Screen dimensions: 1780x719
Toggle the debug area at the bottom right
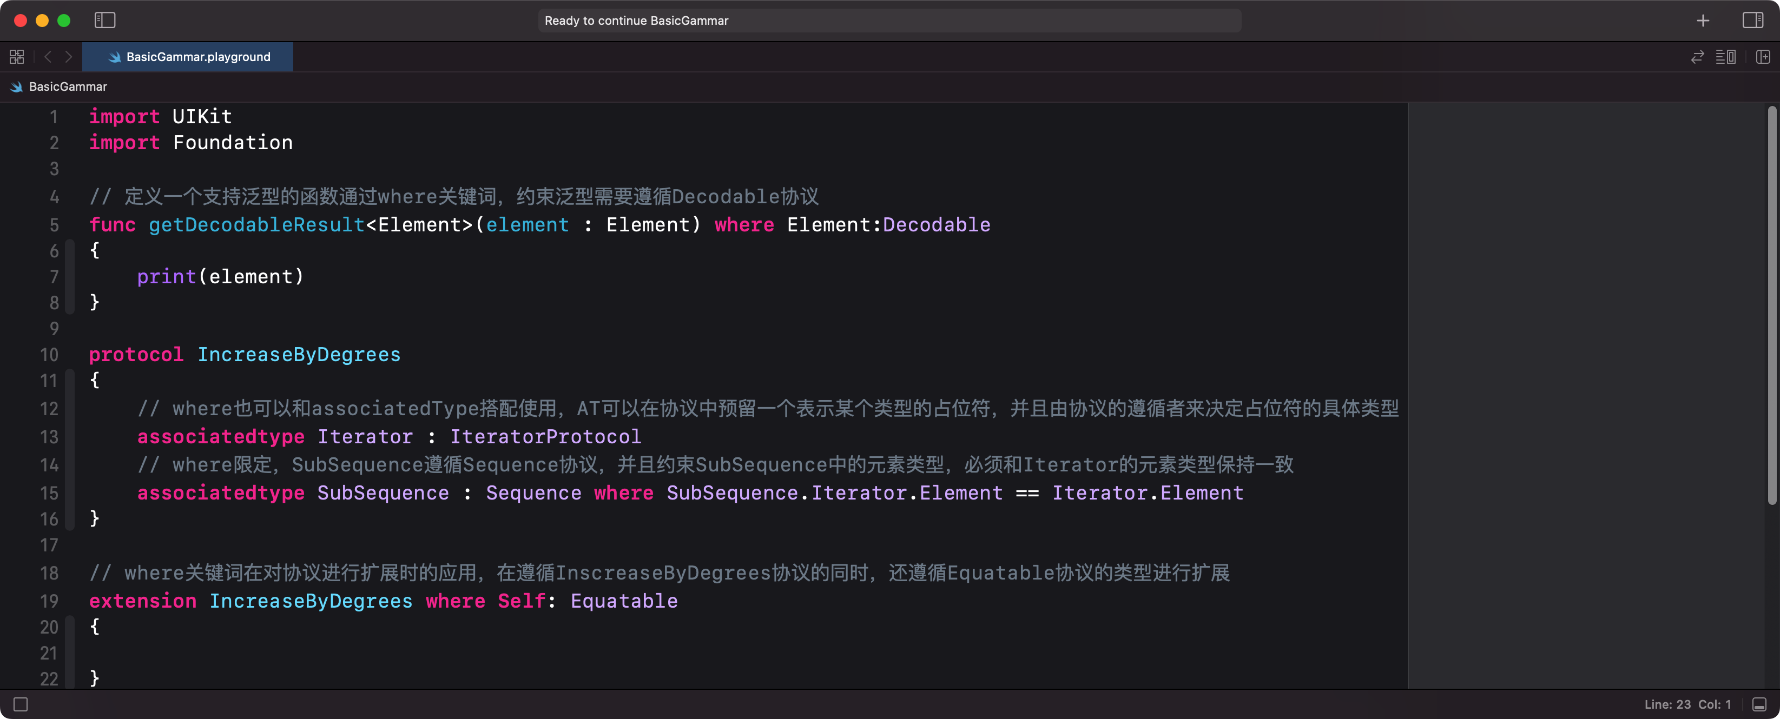(x=1759, y=704)
